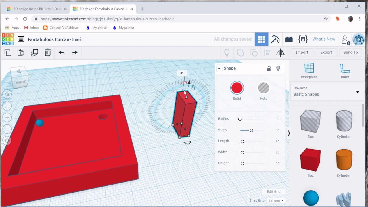Open the user profile avatar
This screenshot has width=368, height=207.
(359, 39)
